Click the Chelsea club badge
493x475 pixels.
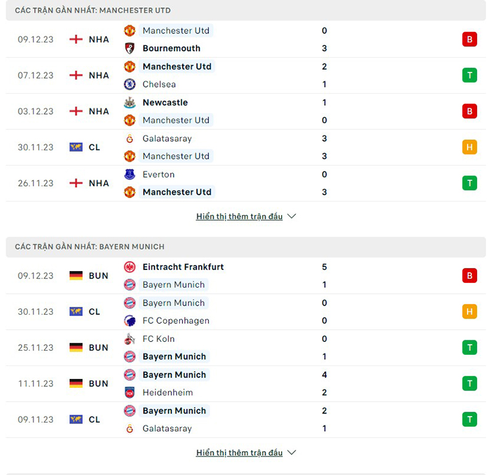[129, 84]
